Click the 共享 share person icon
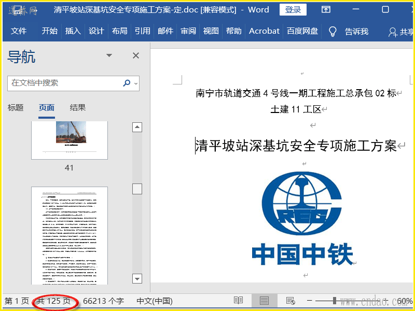The image size is (415, 311). pos(393,32)
